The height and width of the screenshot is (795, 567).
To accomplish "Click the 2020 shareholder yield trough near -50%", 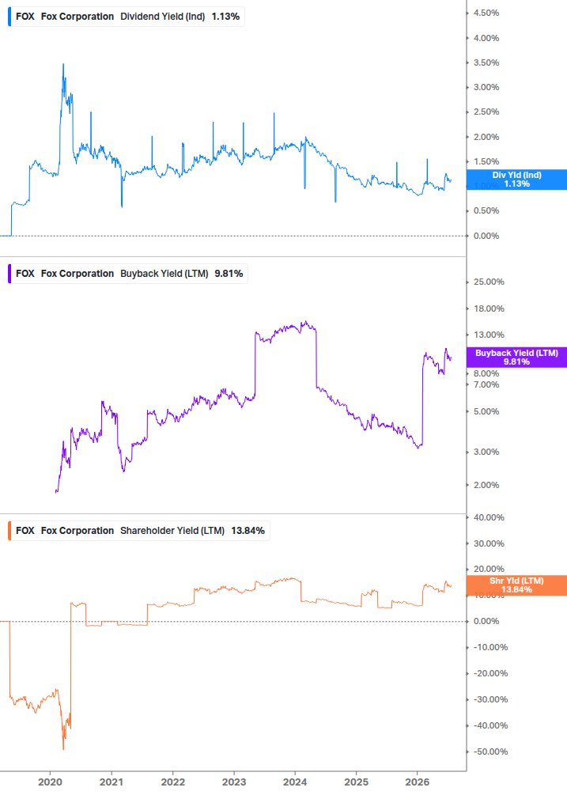I will (x=63, y=749).
